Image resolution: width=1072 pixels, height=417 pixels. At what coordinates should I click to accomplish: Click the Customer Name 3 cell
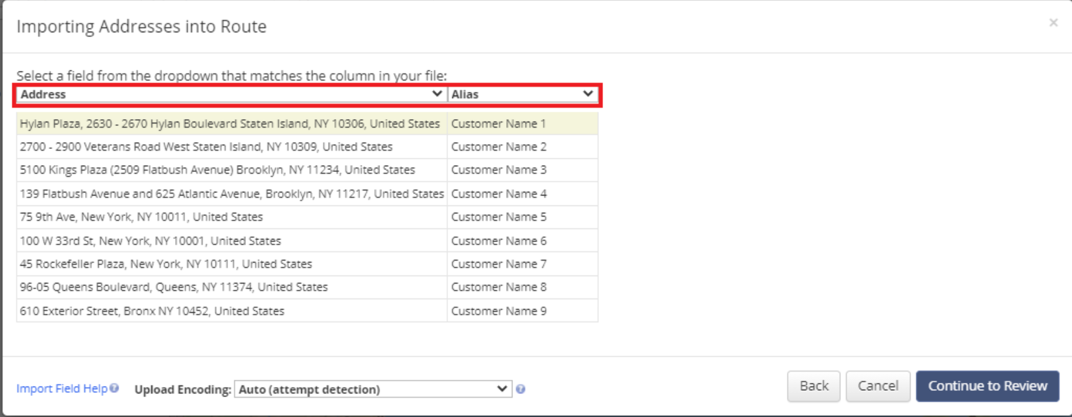[522, 170]
